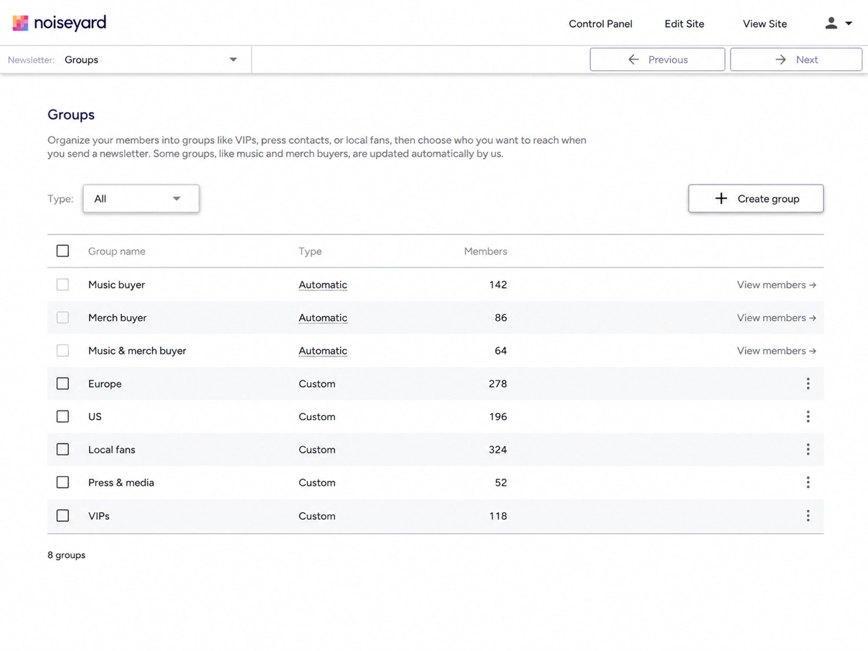868x651 pixels.
Task: Click the 324 members count
Action: tap(498, 450)
